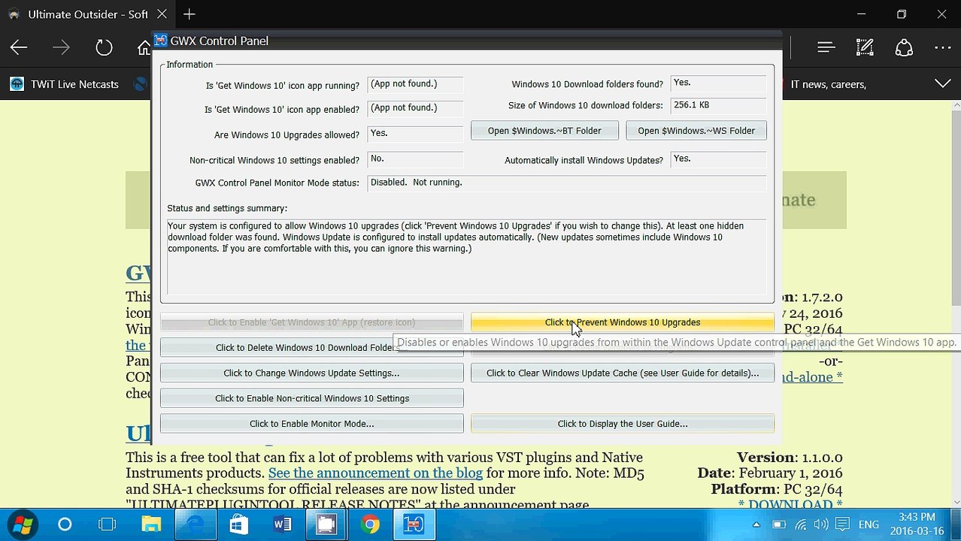Switch to Microsoft Edge on taskbar

195,524
